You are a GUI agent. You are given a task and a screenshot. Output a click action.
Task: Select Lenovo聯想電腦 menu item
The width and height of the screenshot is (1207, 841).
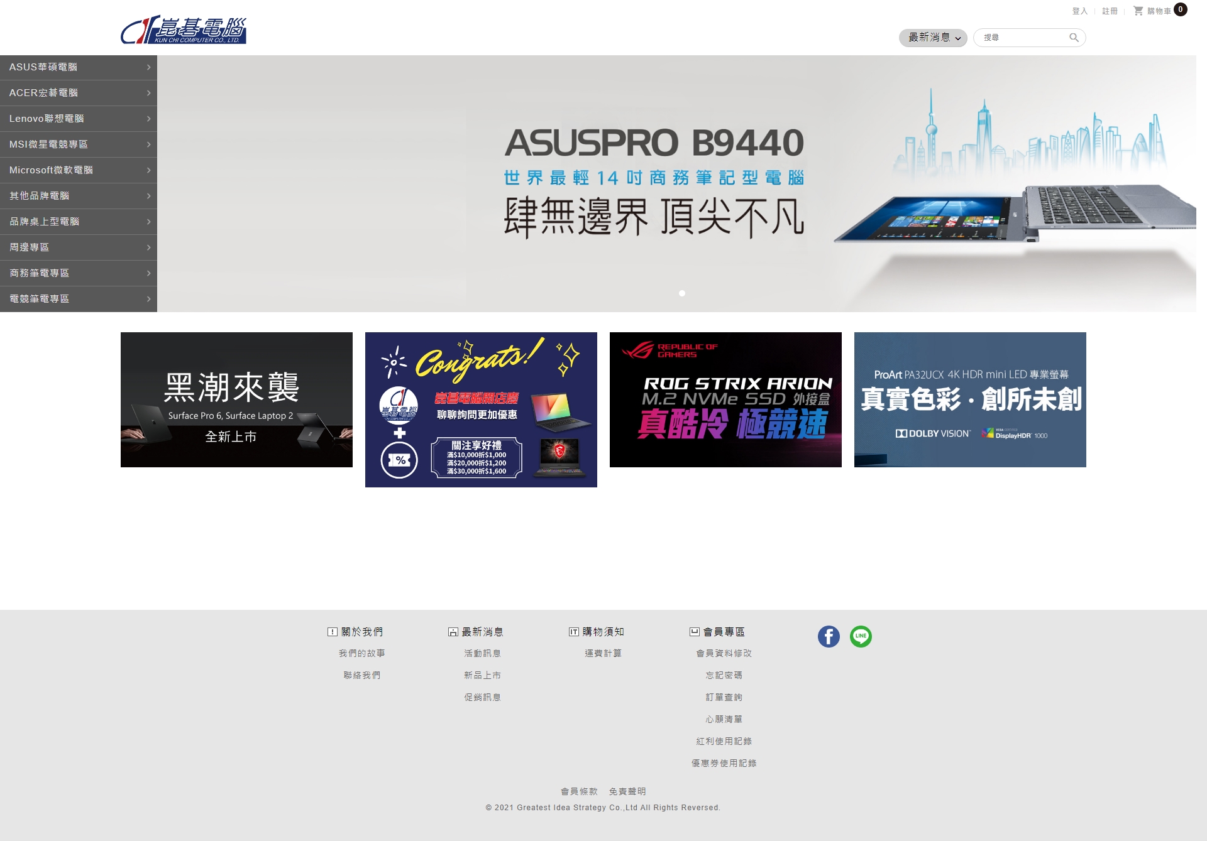(x=79, y=119)
